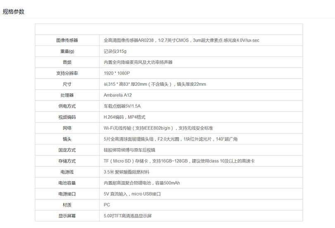This screenshot has height=228, width=335.
Task: Select the 材质 label cell
Action: (x=67, y=205)
